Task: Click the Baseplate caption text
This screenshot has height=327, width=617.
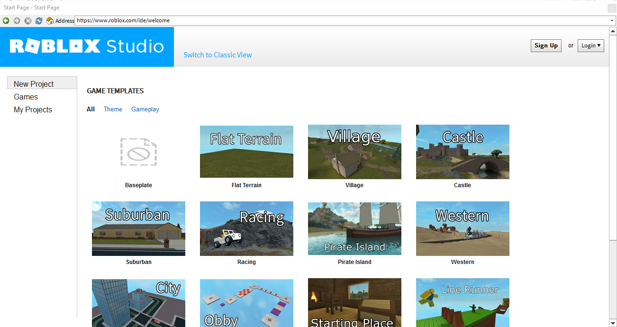Action: [138, 185]
